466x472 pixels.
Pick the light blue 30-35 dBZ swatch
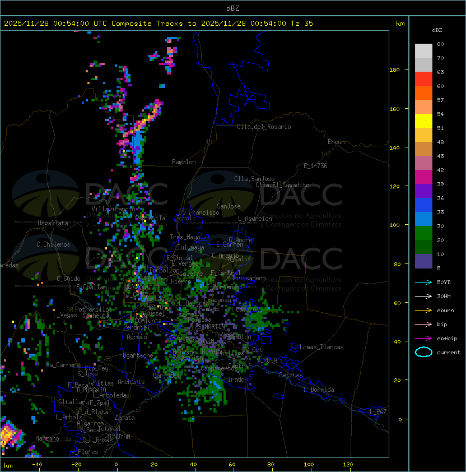(x=423, y=219)
